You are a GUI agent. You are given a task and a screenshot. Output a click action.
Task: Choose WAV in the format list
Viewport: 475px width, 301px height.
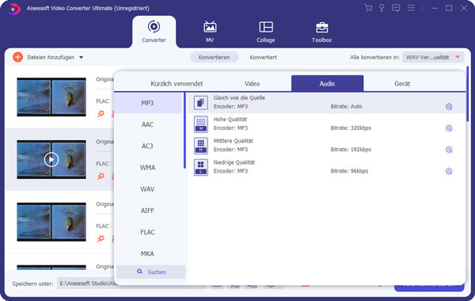tap(147, 189)
